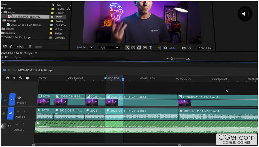Viewport: 259px width, 147px height.
Task: Open the zoom percentage dropdown arrow
Action: [91, 47]
